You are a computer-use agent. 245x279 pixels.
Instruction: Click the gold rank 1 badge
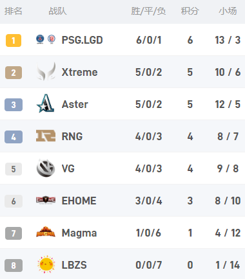14,40
